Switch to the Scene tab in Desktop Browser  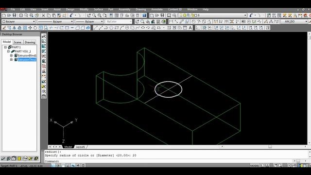pyautogui.click(x=17, y=42)
